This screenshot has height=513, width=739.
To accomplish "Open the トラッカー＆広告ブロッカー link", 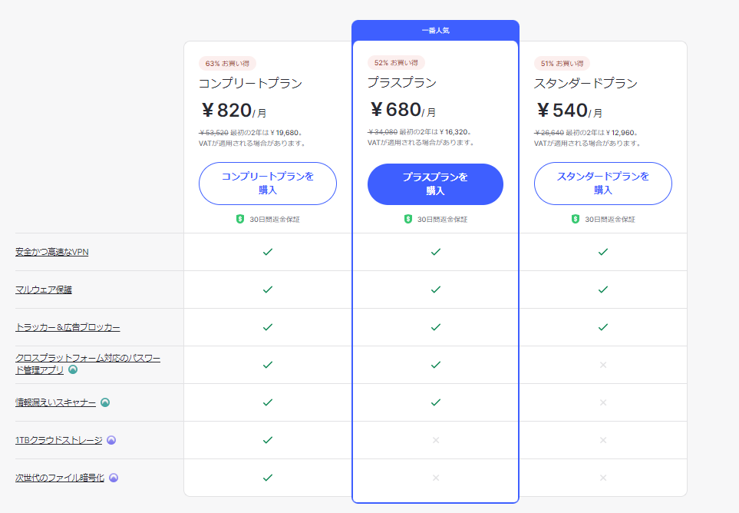I will point(68,327).
